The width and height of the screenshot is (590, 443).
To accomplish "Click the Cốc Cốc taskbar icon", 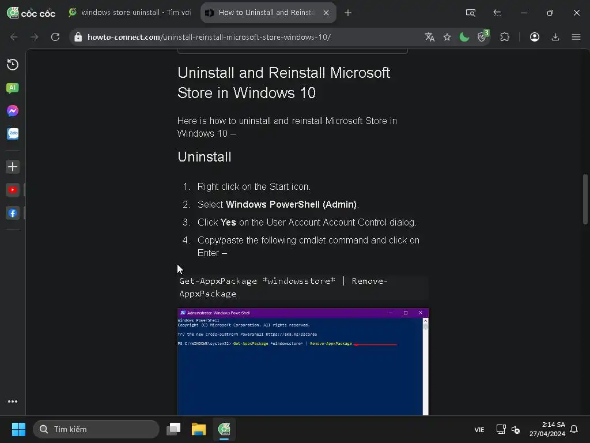I will (224, 429).
